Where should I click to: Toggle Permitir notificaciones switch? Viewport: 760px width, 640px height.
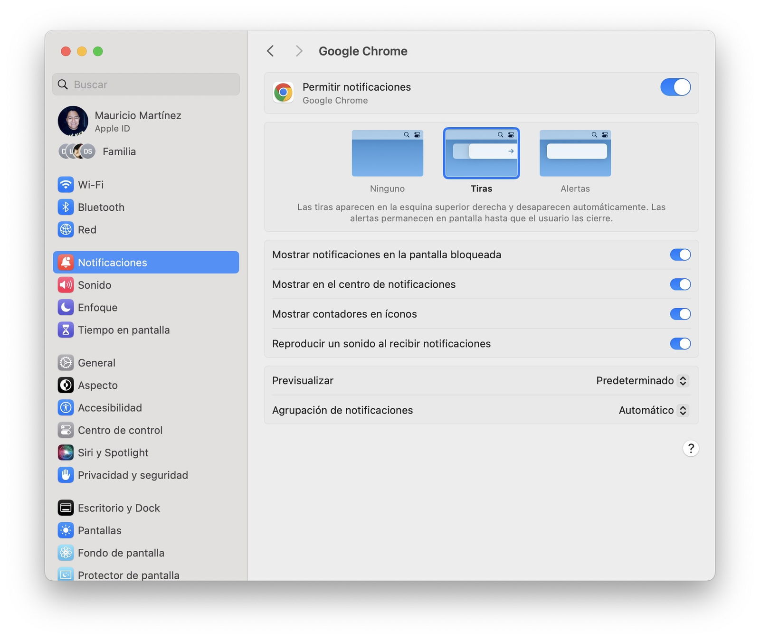point(675,87)
